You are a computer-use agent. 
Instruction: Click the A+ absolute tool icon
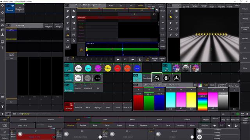68,17
